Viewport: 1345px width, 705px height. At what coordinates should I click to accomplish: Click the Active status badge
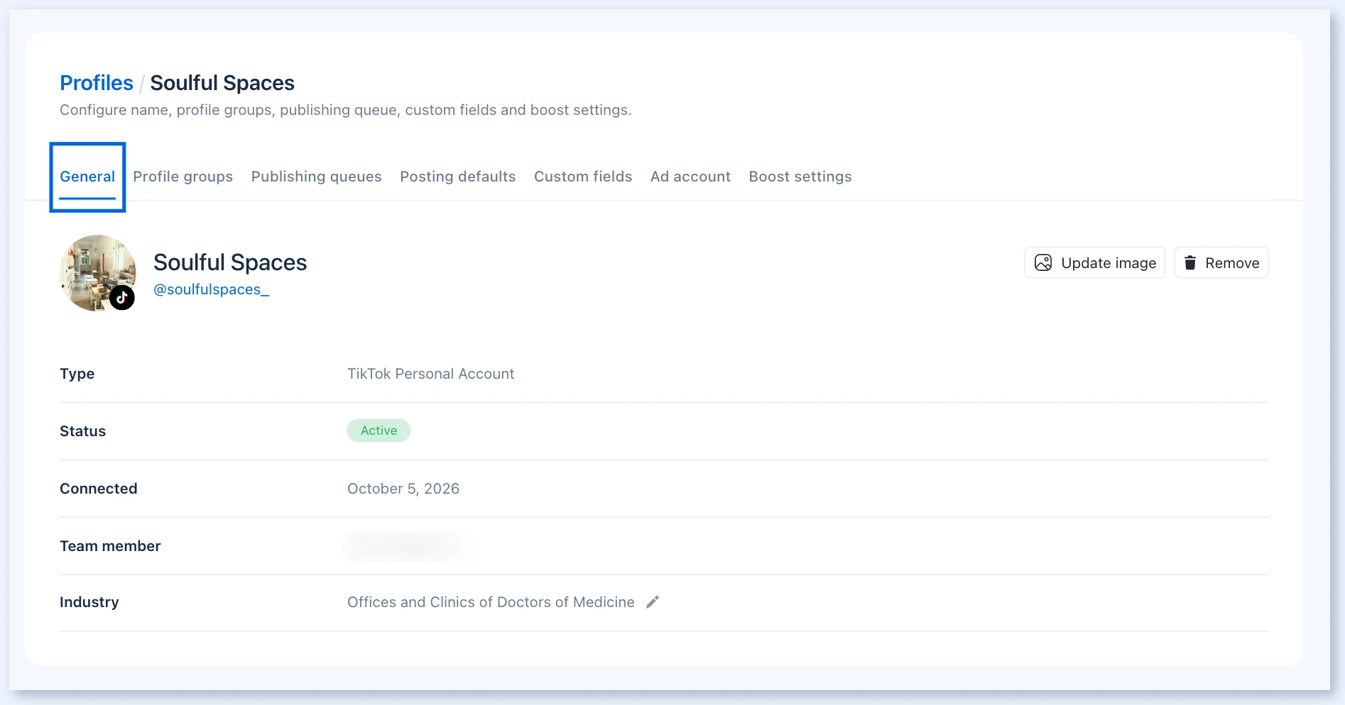[379, 431]
